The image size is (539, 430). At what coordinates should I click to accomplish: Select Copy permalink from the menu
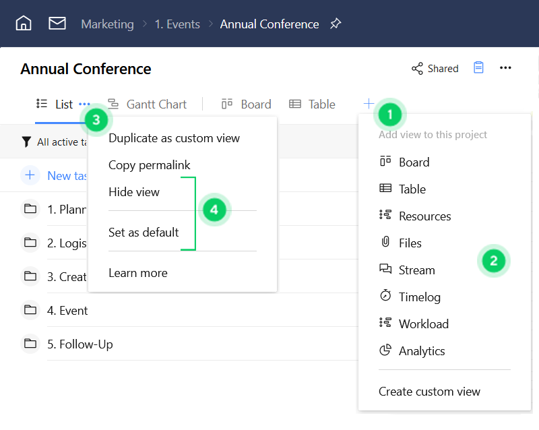(150, 165)
